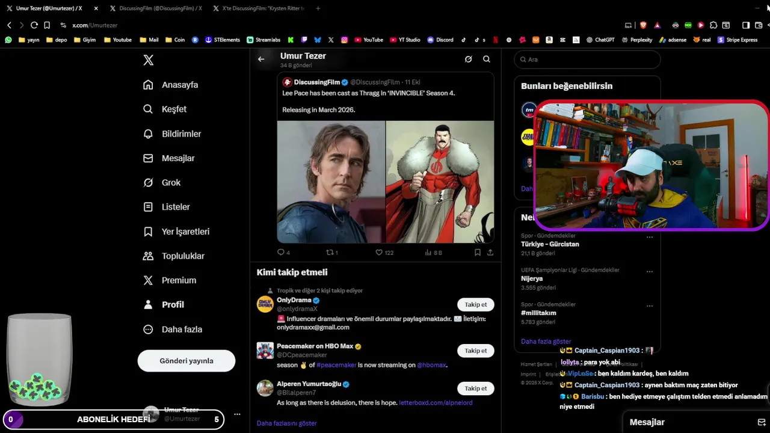Open the Kick bookmark icon
This screenshot has height=433, width=770.
pos(291,40)
